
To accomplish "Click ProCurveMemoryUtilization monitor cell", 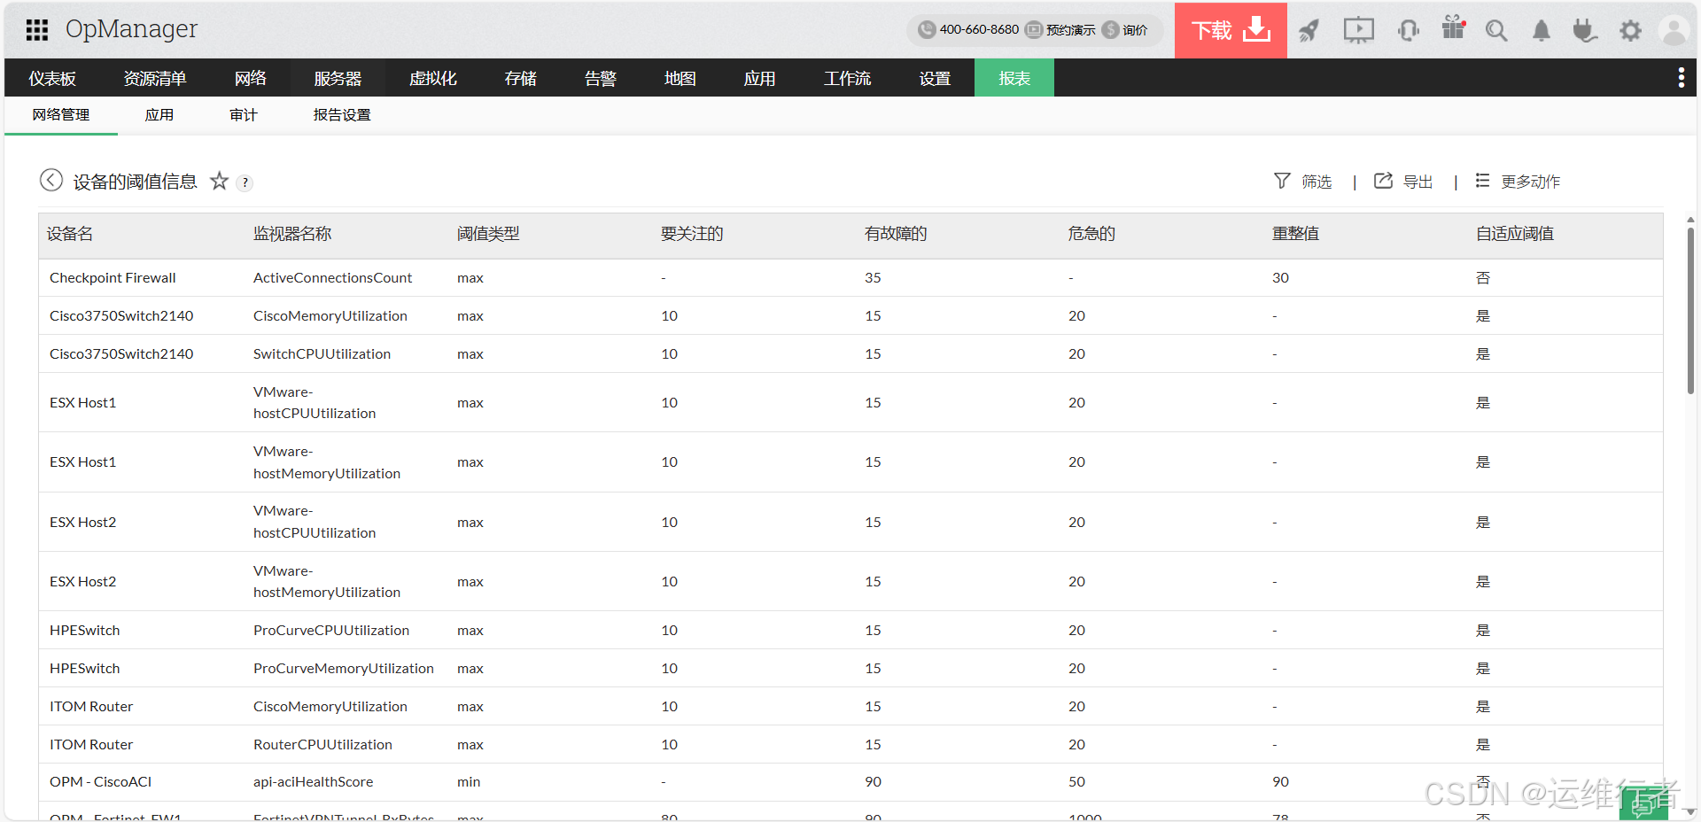I will 344,669.
